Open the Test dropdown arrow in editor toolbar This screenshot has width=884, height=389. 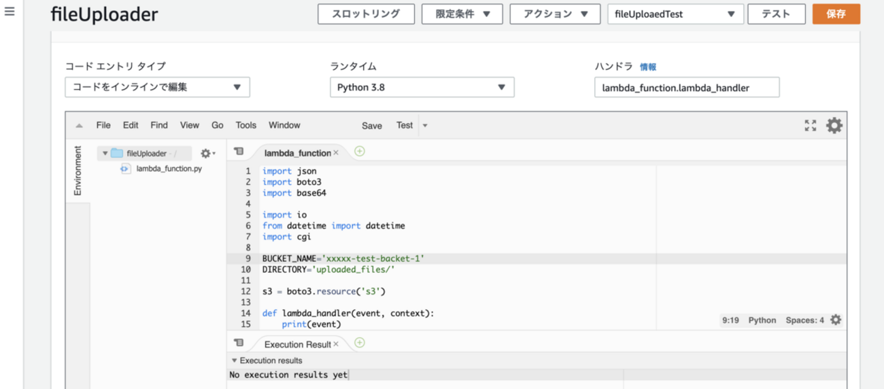[x=425, y=126]
